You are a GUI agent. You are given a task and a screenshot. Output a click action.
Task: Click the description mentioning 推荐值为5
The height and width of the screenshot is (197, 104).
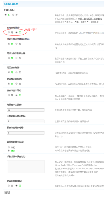72,122
